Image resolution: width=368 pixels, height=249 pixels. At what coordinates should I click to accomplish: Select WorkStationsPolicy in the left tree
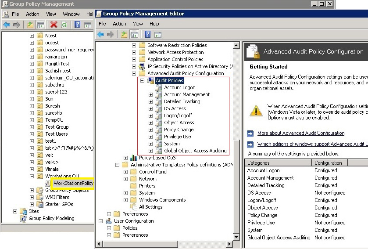click(73, 183)
